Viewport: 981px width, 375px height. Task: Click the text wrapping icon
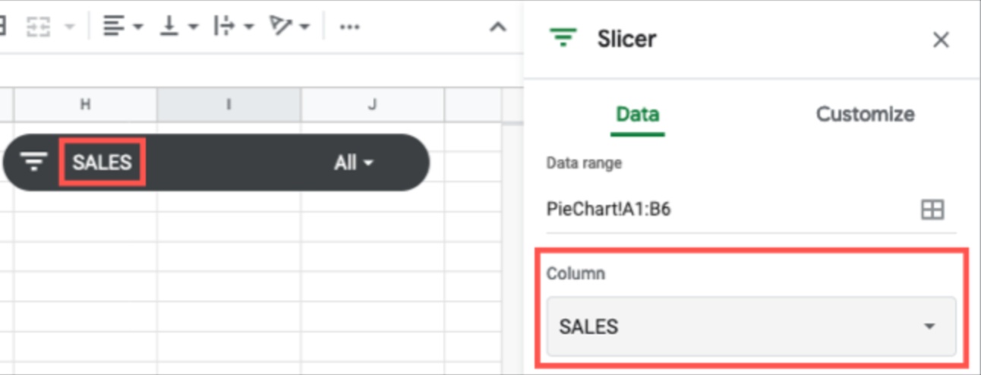click(x=224, y=27)
